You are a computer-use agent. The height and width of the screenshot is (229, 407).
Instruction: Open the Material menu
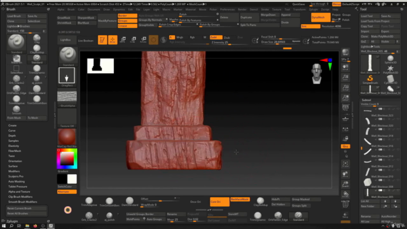[190, 10]
